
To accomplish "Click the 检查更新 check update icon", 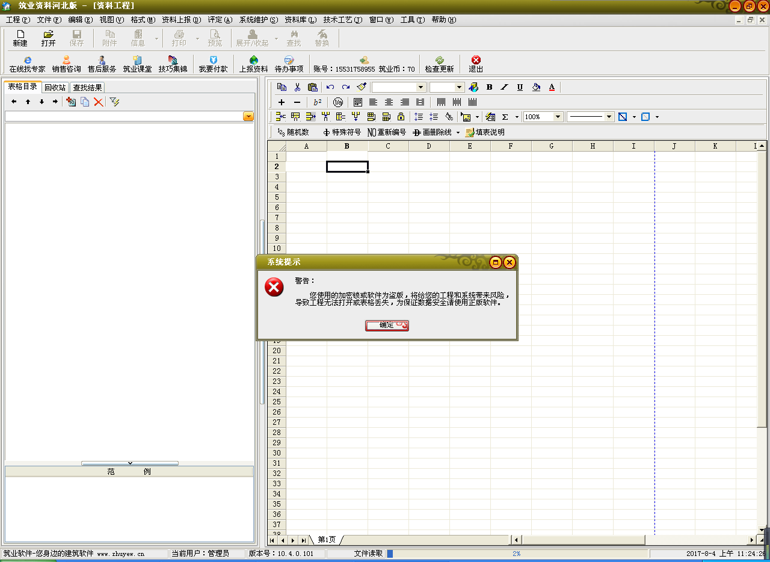I will (x=439, y=64).
